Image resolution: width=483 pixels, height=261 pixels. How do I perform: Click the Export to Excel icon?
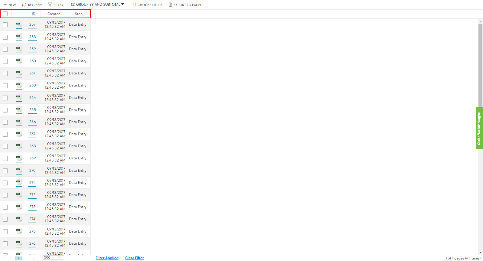coord(170,5)
